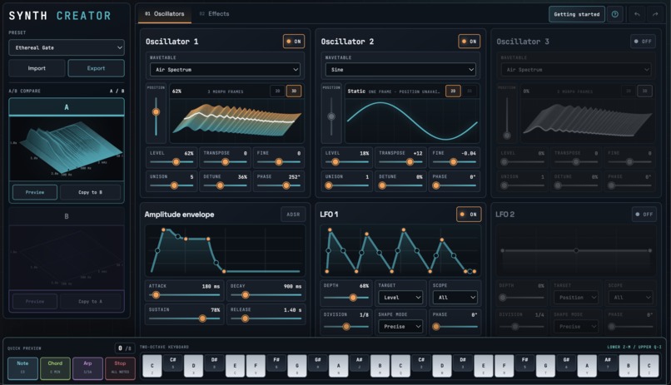Switch Oscillator 1 view to 3D
This screenshot has width=671, height=385.
coord(294,91)
